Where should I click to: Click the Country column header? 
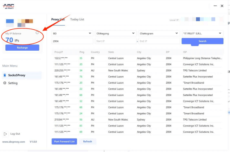(96, 52)
